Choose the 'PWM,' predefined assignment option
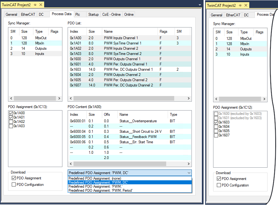The image size is (278, 205). [130, 186]
